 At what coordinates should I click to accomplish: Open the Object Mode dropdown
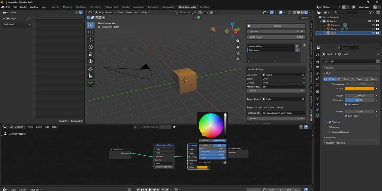pos(105,12)
